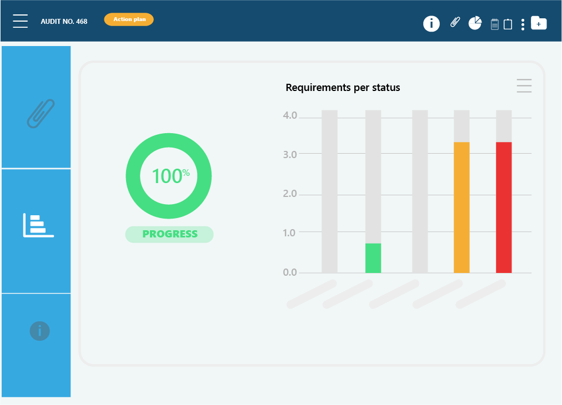The height and width of the screenshot is (405, 562).
Task: Click the orange bar in chart
Action: [x=461, y=207]
